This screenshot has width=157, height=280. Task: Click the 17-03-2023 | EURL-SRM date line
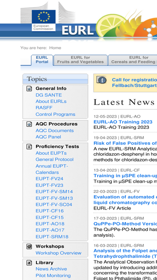(119, 218)
